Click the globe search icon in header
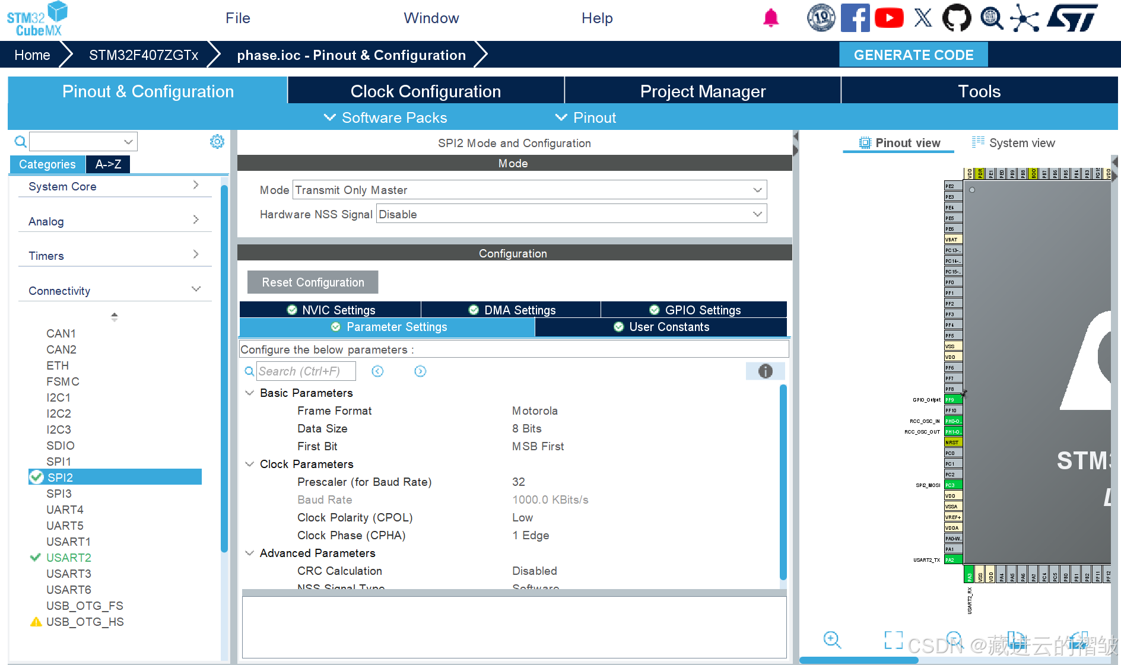 tap(991, 18)
